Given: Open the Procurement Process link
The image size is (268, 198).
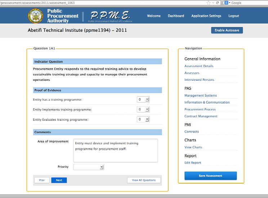Looking at the screenshot, I should (200, 109).
